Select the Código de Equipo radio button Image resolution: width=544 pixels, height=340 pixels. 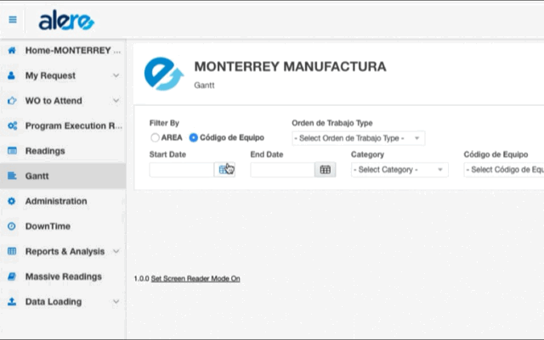(194, 138)
